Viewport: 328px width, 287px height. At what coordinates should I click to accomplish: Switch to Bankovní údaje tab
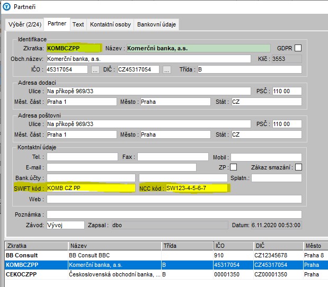click(x=156, y=24)
